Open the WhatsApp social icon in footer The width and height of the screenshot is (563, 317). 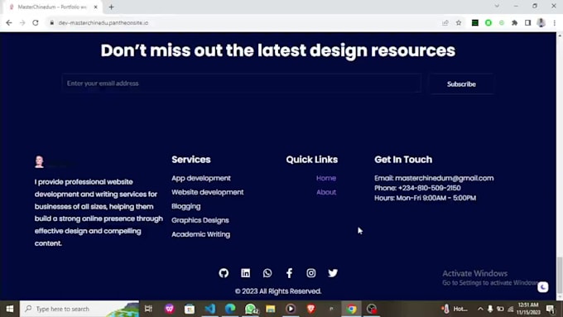(267, 273)
